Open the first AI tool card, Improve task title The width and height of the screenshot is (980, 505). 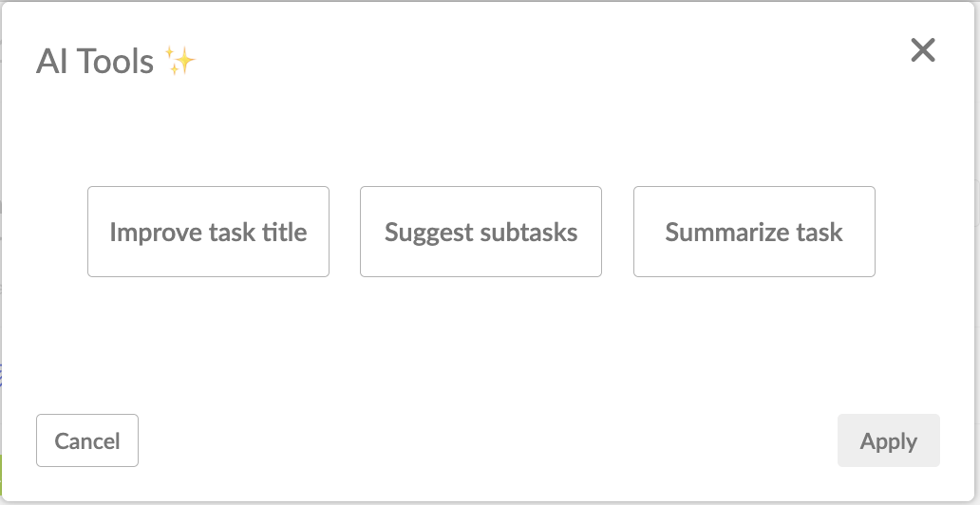[208, 232]
